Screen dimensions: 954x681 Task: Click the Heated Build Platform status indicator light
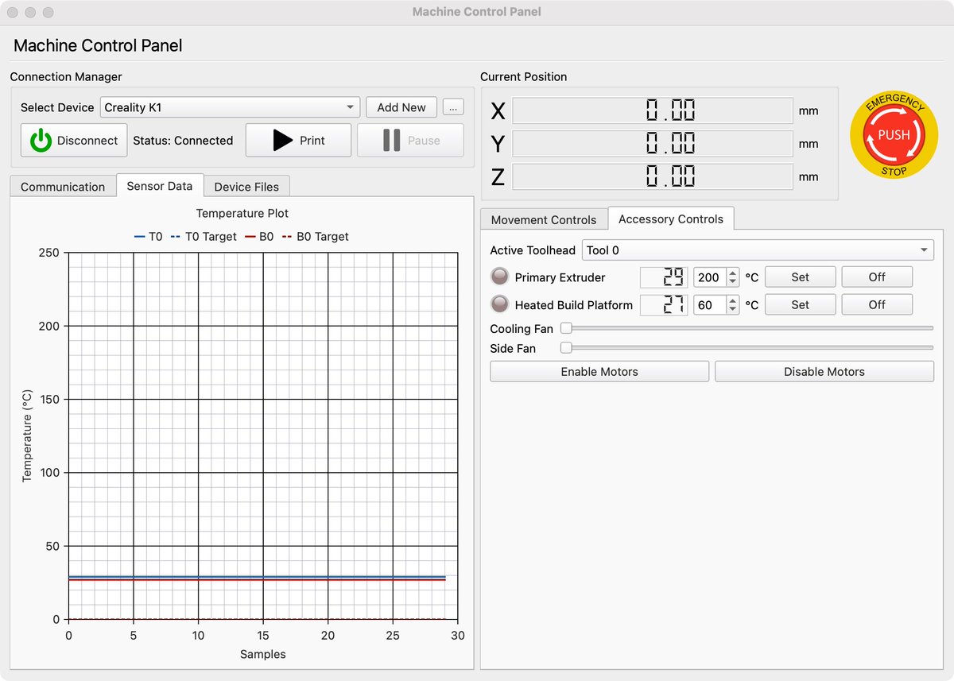[499, 304]
